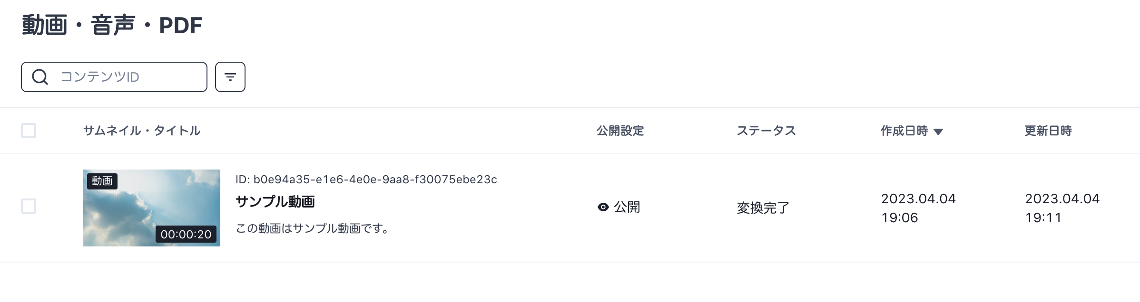Sort by the 作成日時 column header
This screenshot has height=302, width=1140.
(x=904, y=131)
